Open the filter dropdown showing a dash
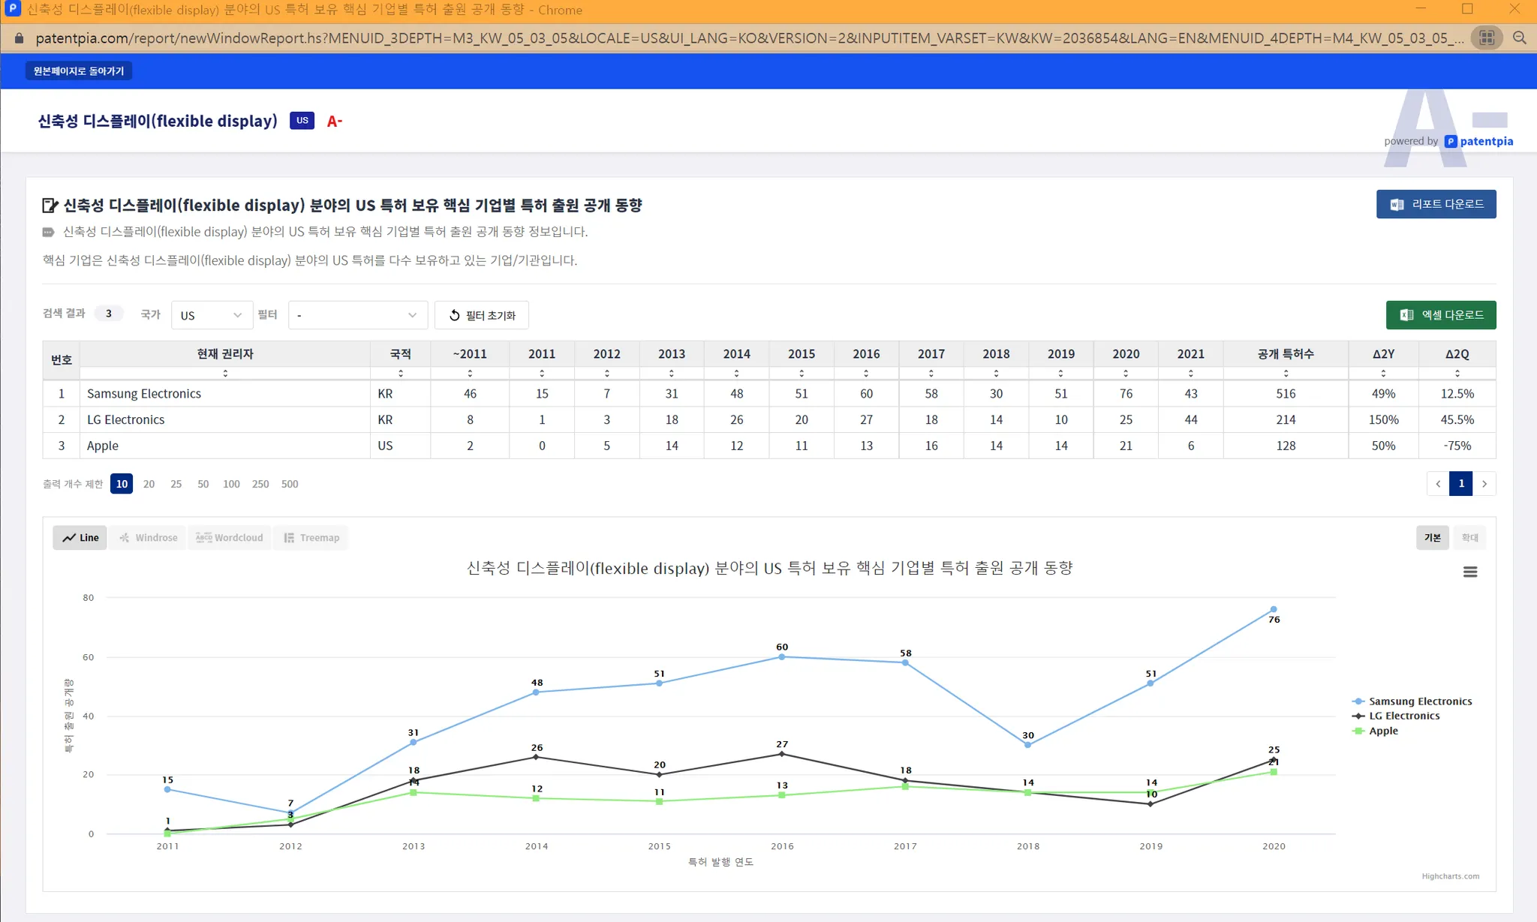 (x=357, y=315)
